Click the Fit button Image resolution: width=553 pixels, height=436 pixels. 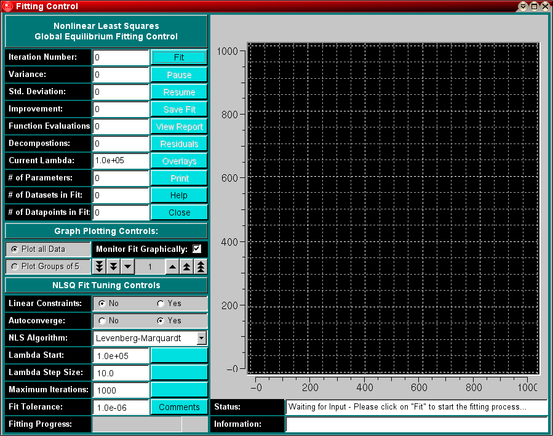coord(179,57)
